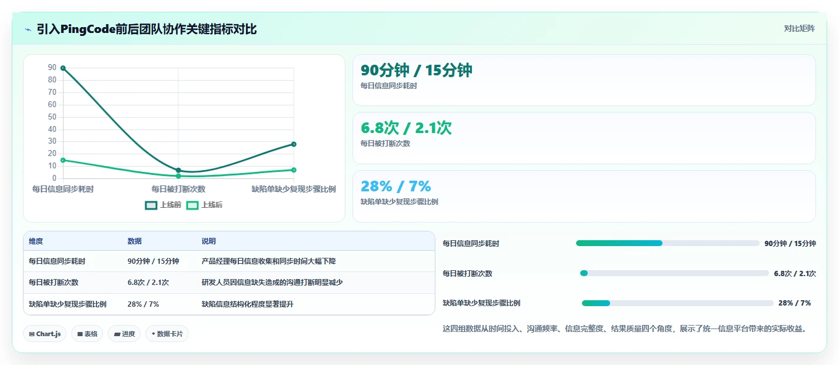This screenshot has width=839, height=365.
Task: Click description 产品经理每日信息收集和同步时间大幅下降
Action: [269, 261]
